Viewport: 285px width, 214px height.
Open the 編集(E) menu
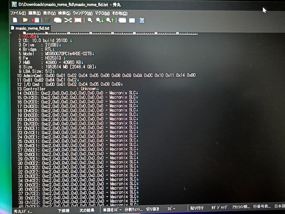pos(34,13)
